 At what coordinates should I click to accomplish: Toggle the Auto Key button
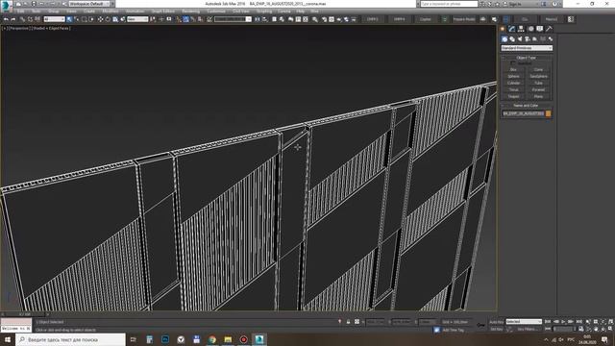click(x=496, y=322)
